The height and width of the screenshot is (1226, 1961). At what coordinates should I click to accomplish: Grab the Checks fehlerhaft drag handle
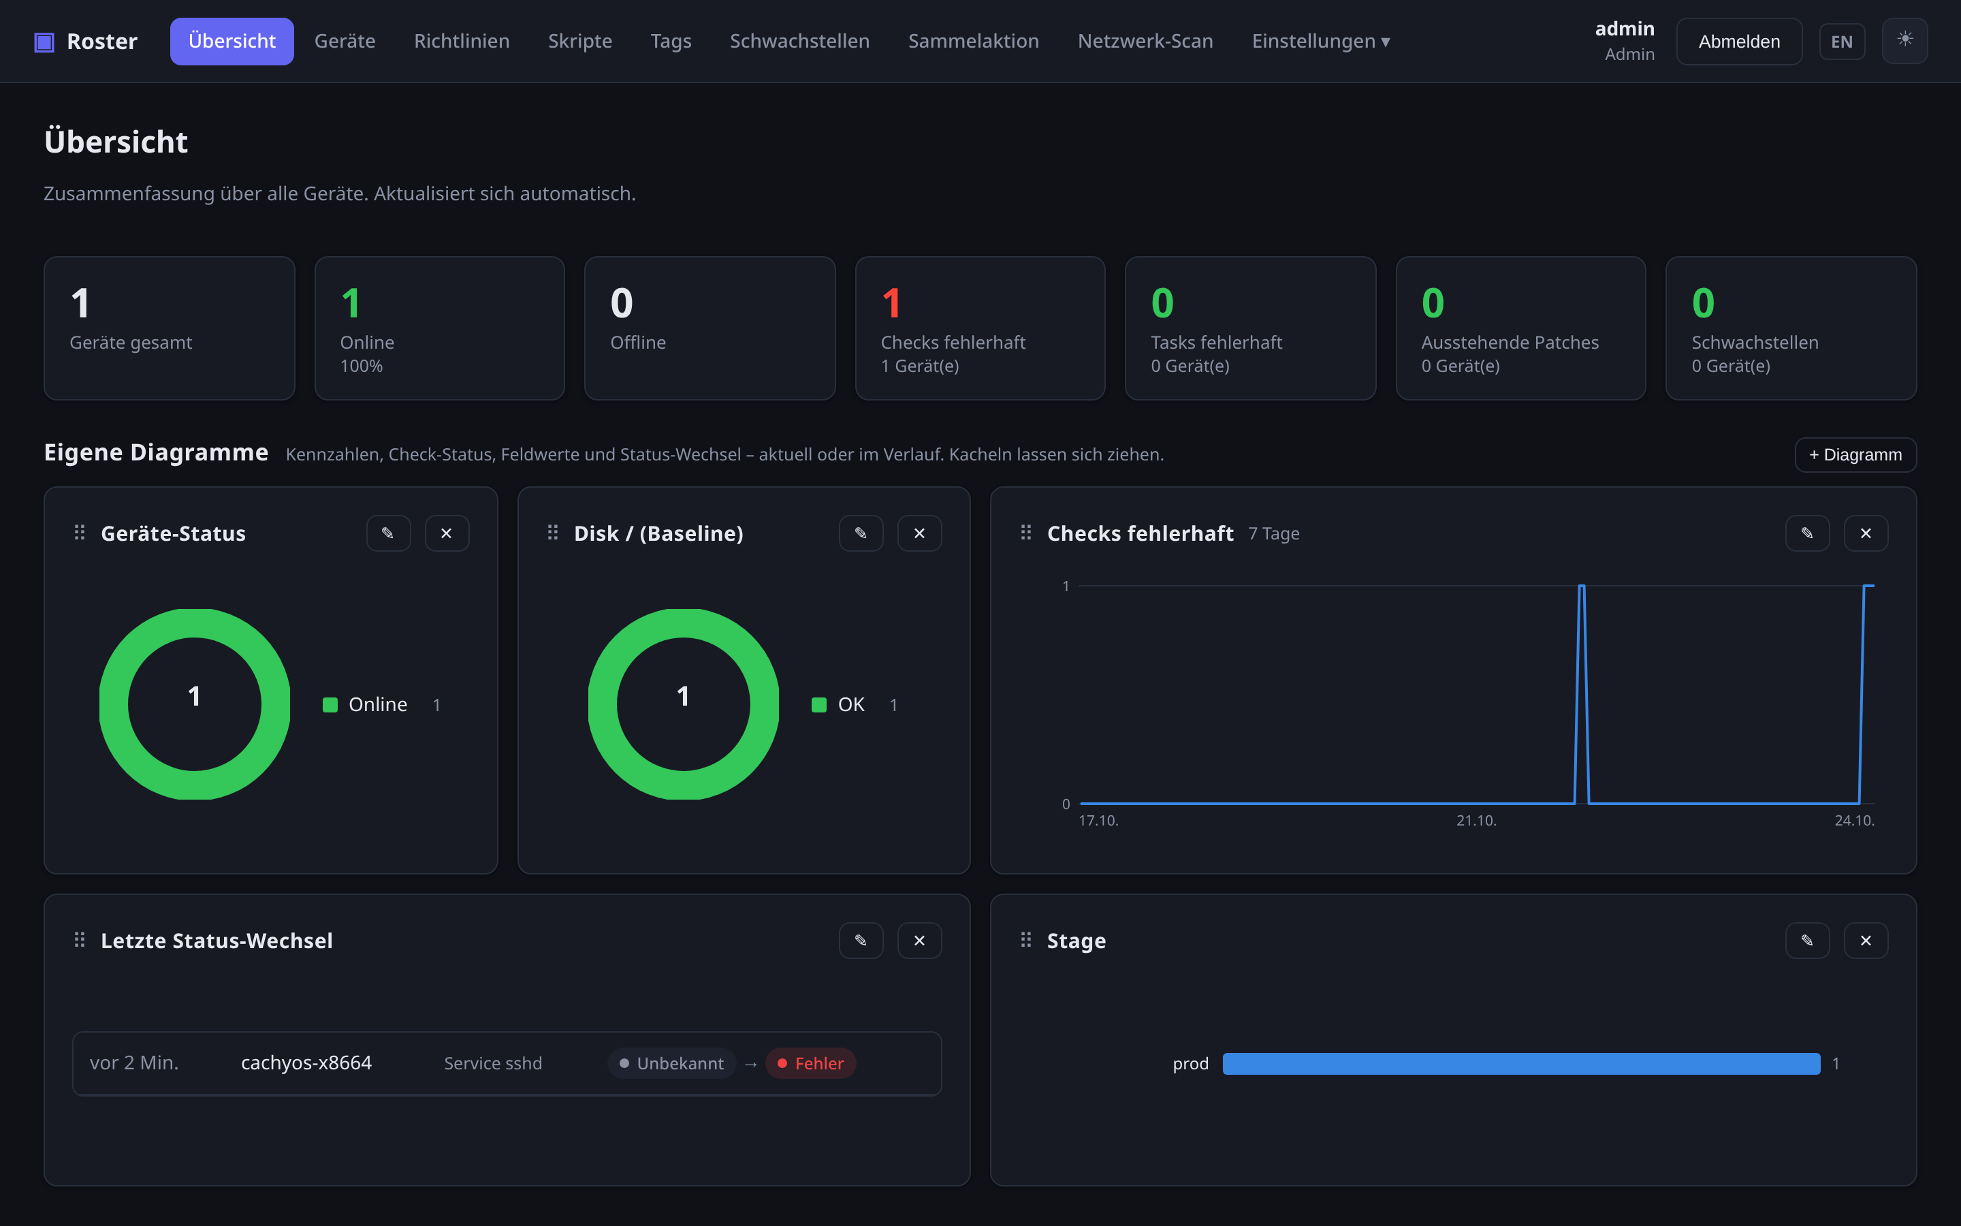click(1026, 532)
